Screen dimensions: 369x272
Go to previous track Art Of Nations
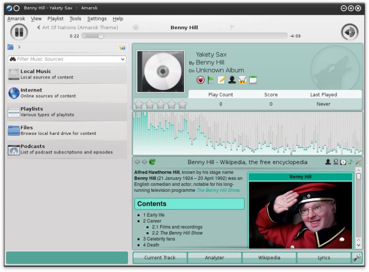coord(78,28)
